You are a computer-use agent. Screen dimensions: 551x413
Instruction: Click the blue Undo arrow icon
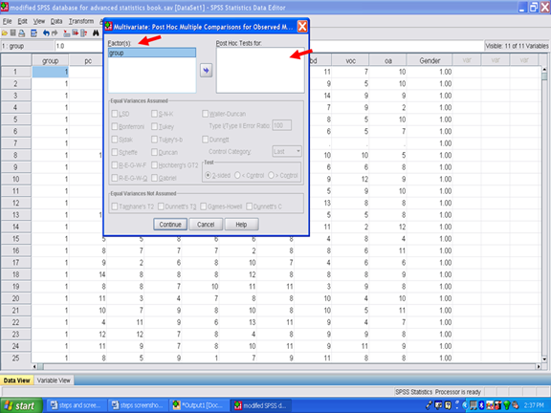pos(46,33)
